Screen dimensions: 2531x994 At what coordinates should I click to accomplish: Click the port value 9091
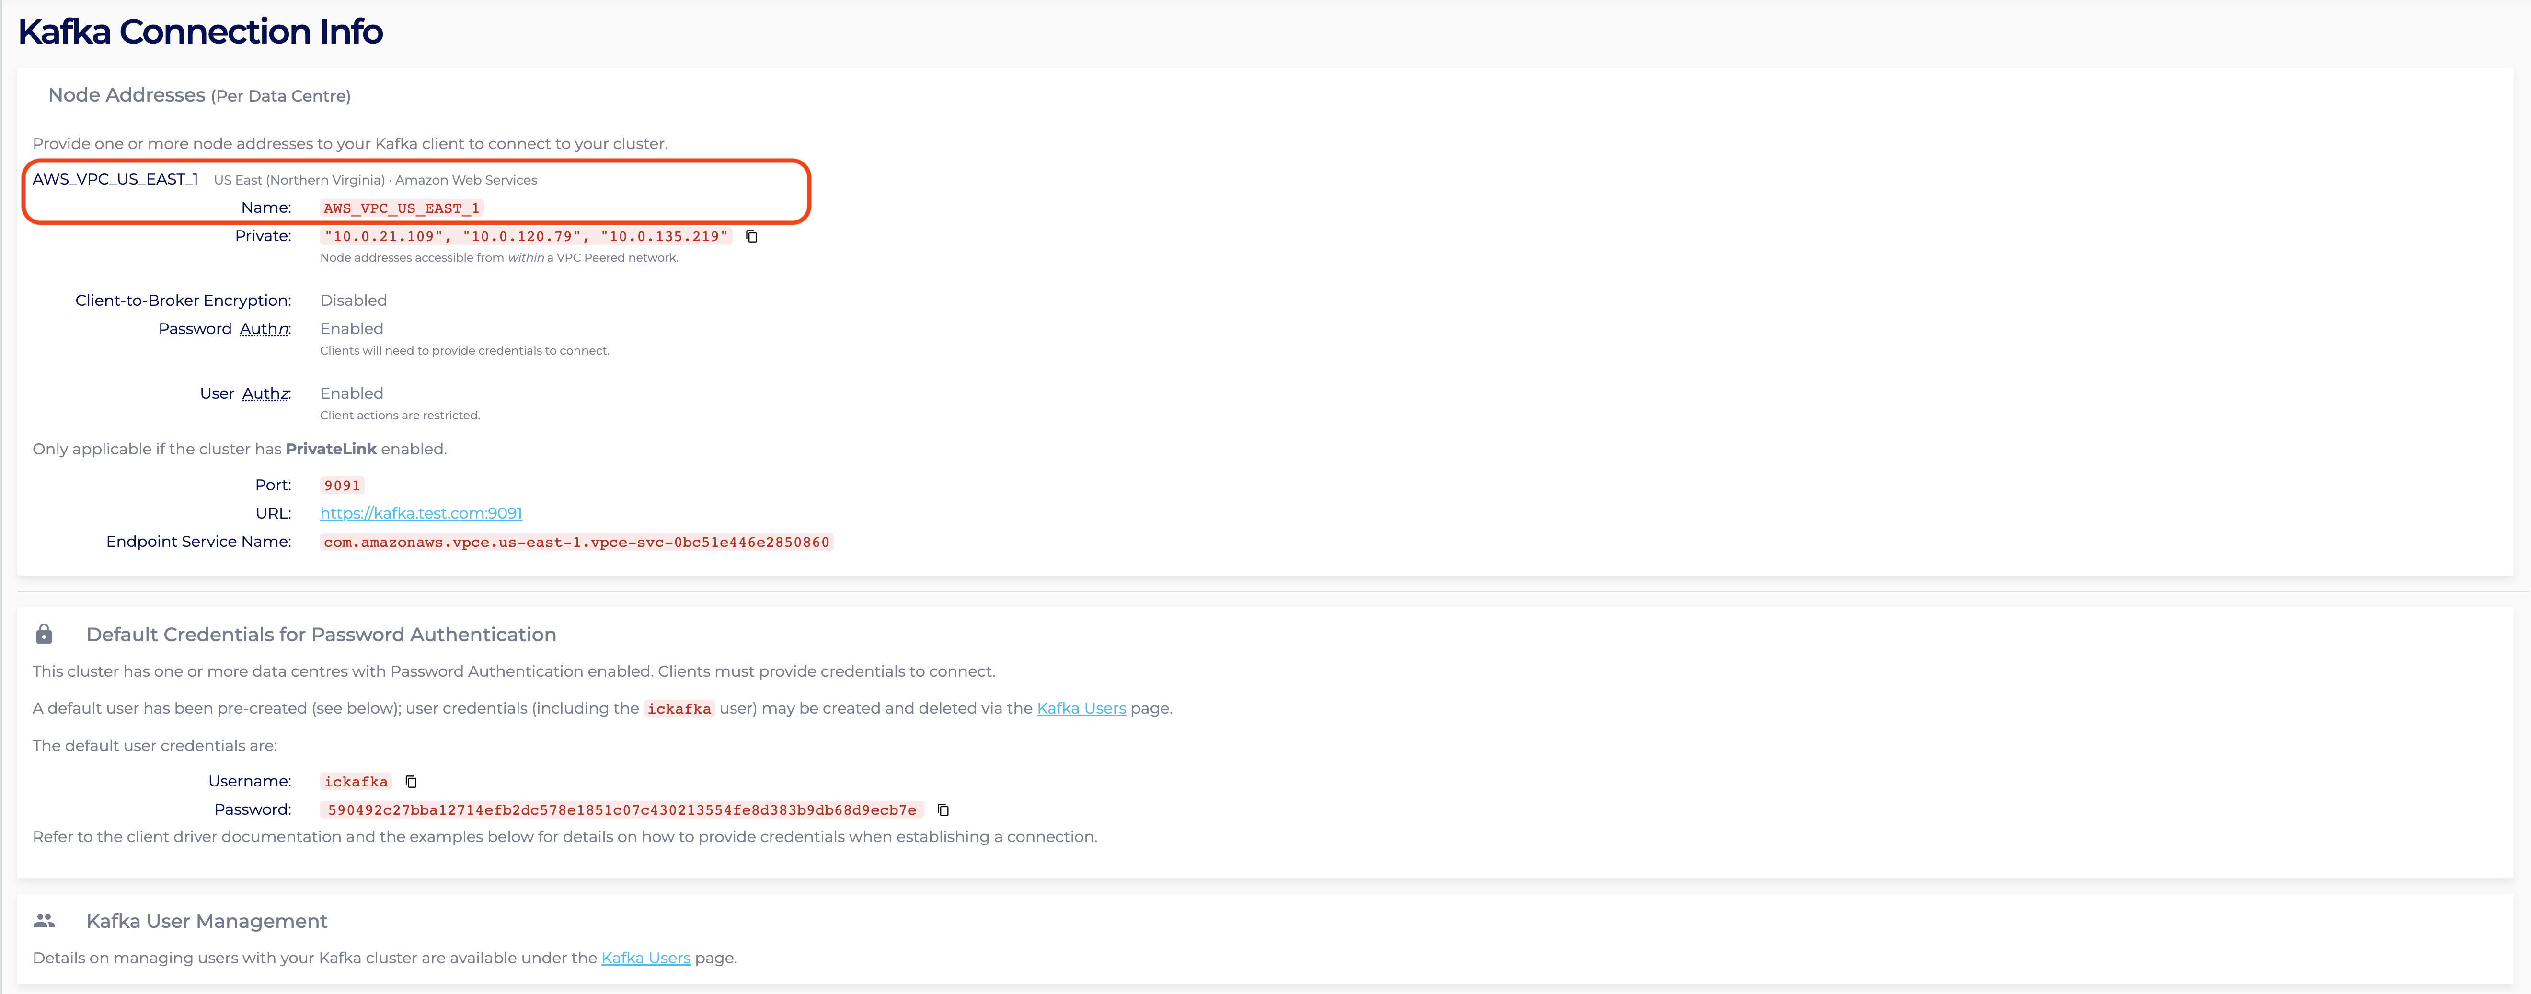pyautogui.click(x=342, y=485)
